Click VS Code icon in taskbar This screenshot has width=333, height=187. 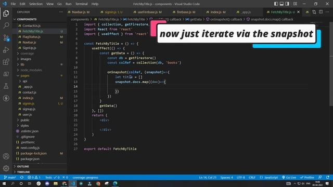(73, 183)
